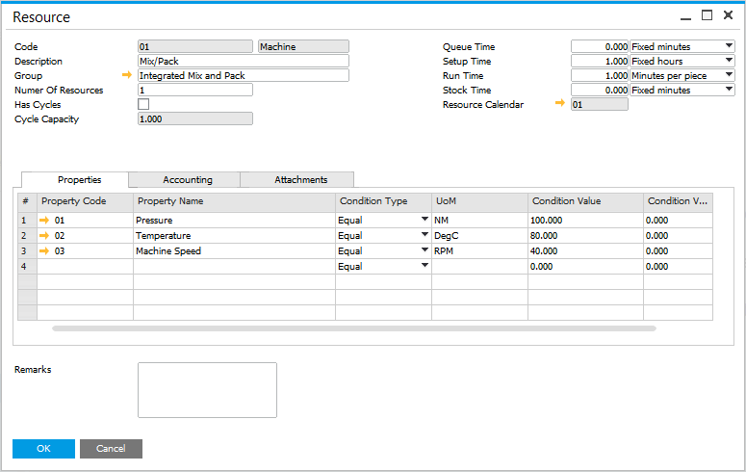Open the Run Time unit dropdown
The height and width of the screenshot is (472, 746).
(x=727, y=75)
